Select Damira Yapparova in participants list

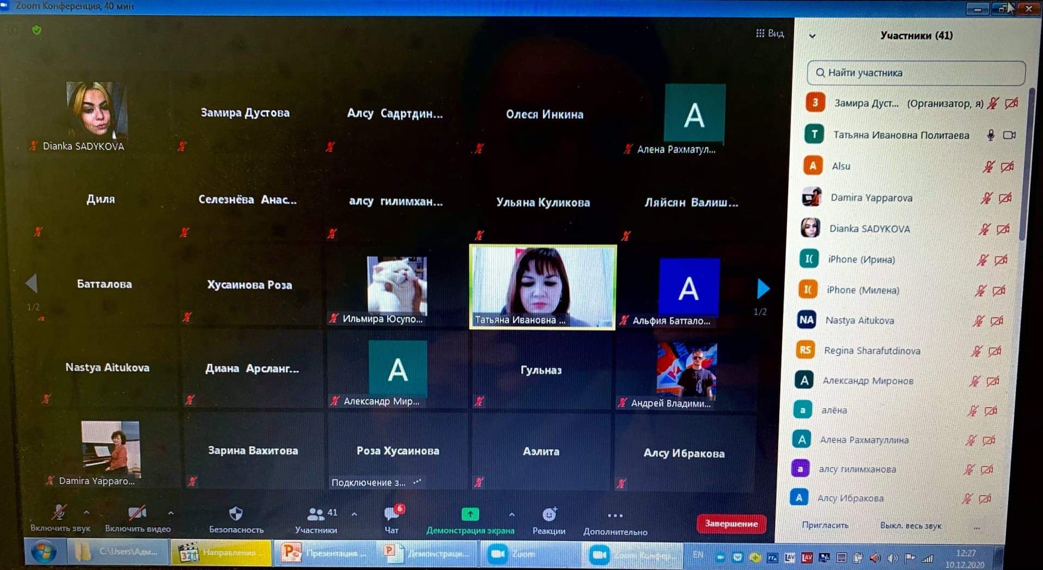[x=871, y=198]
